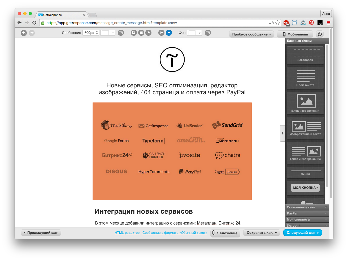
Task: Pick the Заголовок block
Action: coord(305,55)
